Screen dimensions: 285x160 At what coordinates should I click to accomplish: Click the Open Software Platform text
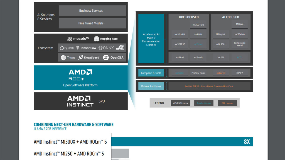tap(80, 85)
